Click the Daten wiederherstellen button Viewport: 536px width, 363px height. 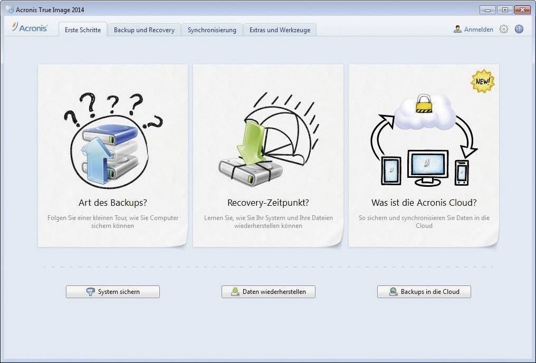pyautogui.click(x=269, y=292)
